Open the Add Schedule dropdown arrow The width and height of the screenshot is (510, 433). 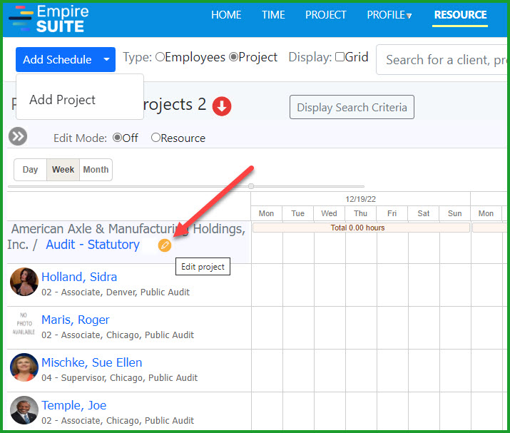click(x=106, y=59)
